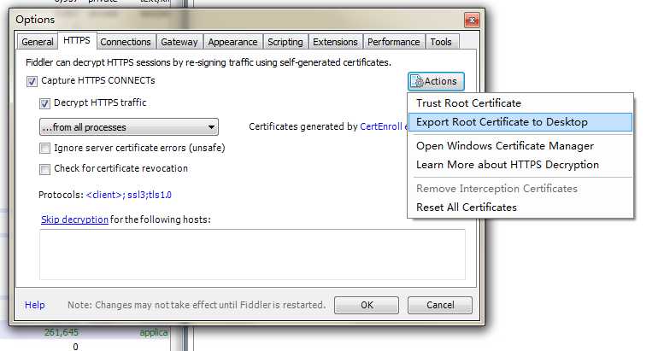This screenshot has width=664, height=351.
Task: Select the HTTPS tab
Action: [77, 41]
